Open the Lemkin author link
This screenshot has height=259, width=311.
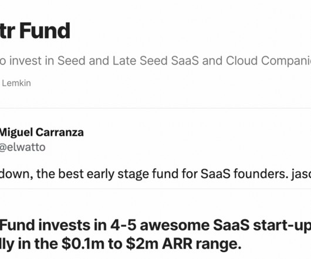click(16, 83)
